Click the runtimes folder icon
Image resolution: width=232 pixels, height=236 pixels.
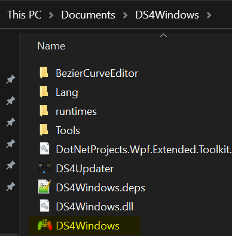tap(44, 111)
